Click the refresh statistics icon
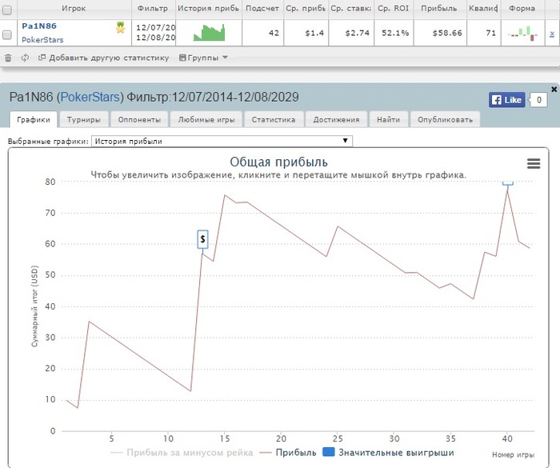 click(x=25, y=58)
